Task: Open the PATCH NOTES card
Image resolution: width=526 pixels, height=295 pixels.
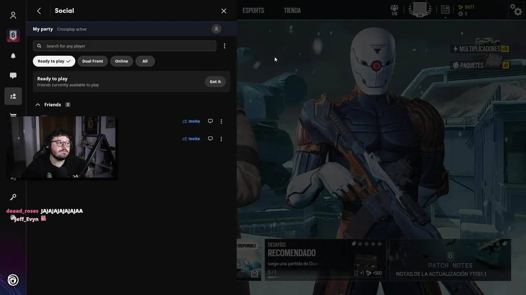Action: coord(450,260)
